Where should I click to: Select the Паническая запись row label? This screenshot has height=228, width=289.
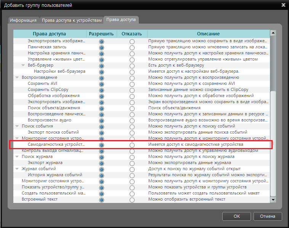click(x=47, y=47)
